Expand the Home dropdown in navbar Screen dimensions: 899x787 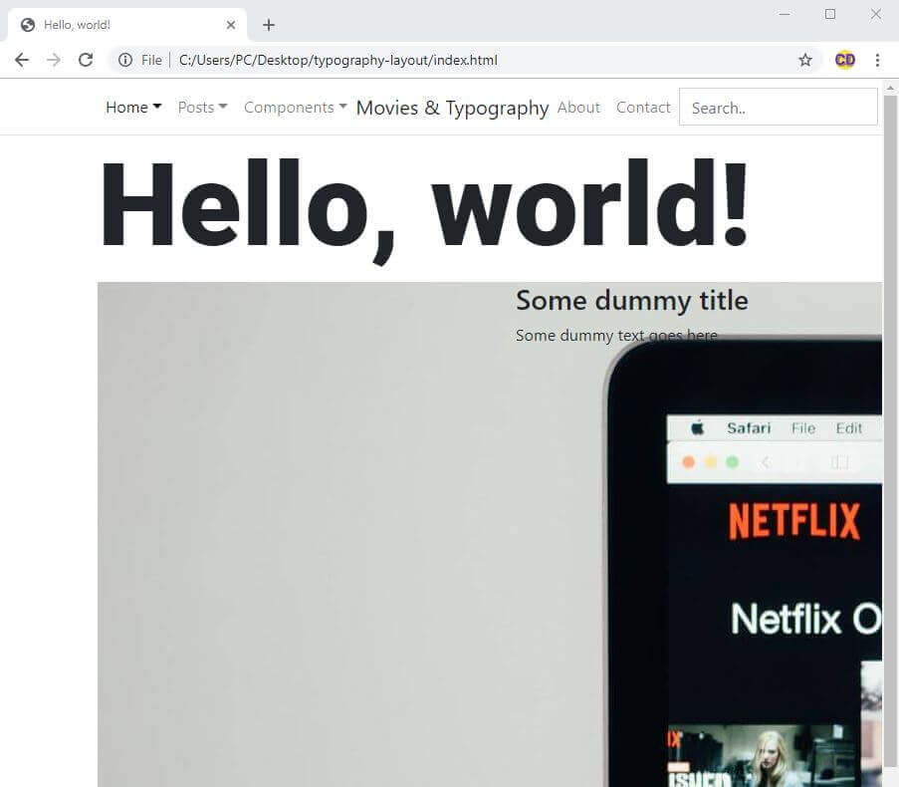pos(133,108)
